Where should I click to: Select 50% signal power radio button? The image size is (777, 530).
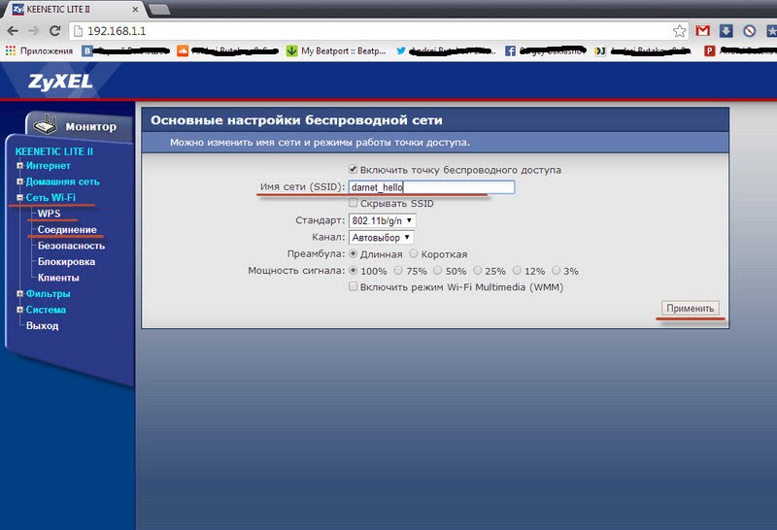point(438,271)
